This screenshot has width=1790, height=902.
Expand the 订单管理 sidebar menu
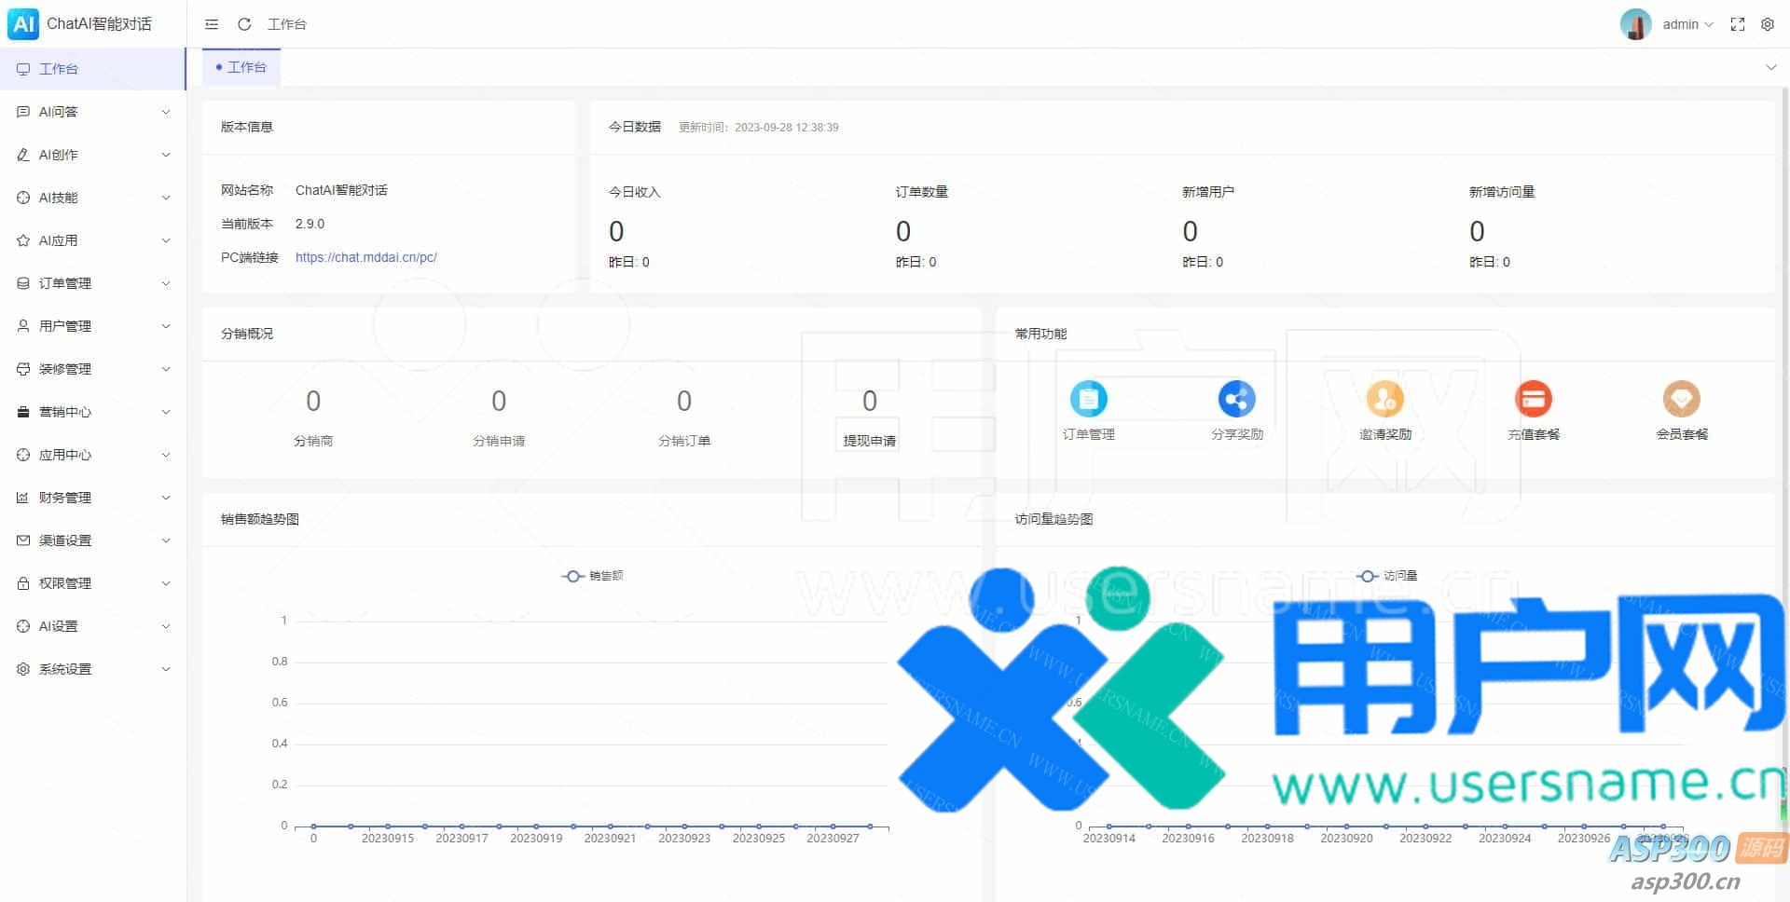coord(93,283)
